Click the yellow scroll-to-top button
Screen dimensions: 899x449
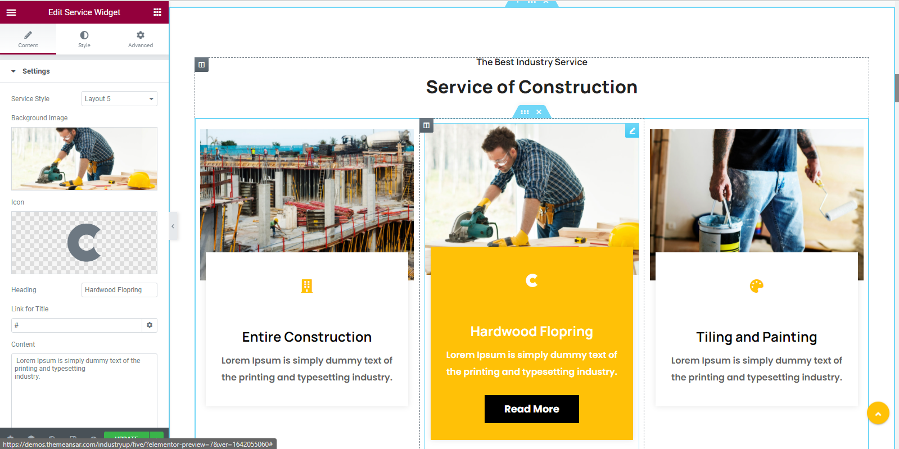[x=878, y=414]
